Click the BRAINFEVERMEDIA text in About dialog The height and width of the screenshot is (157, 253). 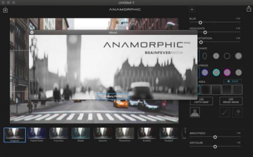click(164, 53)
